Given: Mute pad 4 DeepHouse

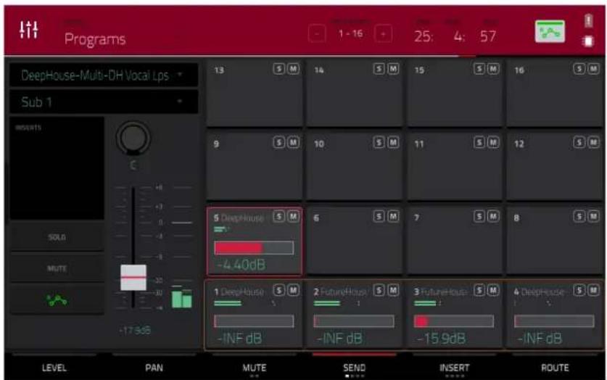Looking at the screenshot, I should pos(593,290).
